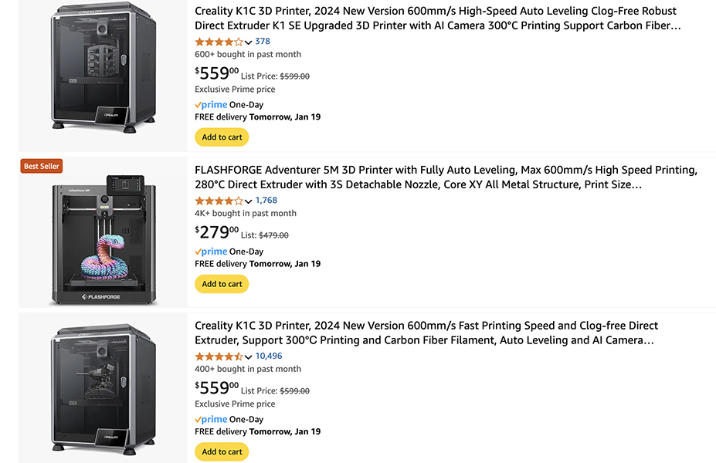
Task: Expand the rating dropdown next to 378 reviews
Action: pyautogui.click(x=250, y=41)
